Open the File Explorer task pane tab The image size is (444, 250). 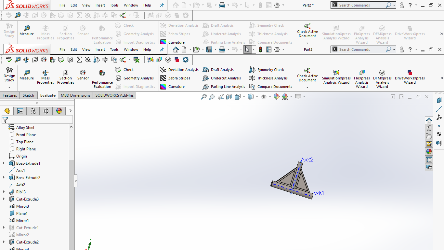click(429, 136)
